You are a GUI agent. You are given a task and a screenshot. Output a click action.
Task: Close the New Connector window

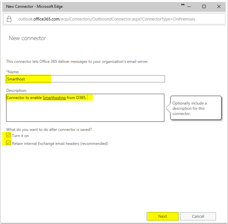click(x=219, y=7)
